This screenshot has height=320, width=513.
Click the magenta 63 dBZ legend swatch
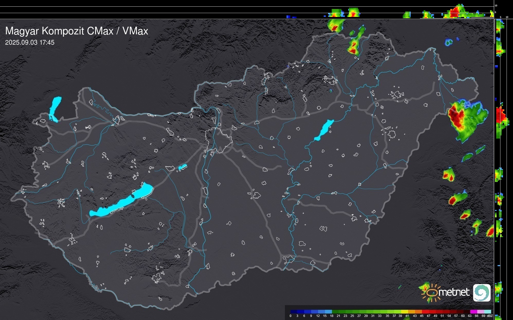473,312
